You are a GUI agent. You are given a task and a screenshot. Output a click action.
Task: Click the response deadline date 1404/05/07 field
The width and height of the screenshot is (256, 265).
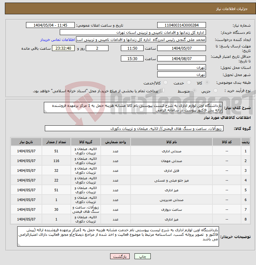pyautogui.click(x=181, y=48)
